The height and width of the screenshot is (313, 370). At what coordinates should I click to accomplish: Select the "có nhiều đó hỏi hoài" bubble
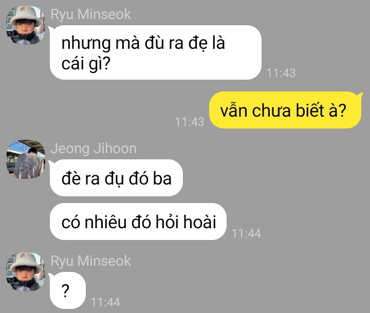tap(138, 222)
